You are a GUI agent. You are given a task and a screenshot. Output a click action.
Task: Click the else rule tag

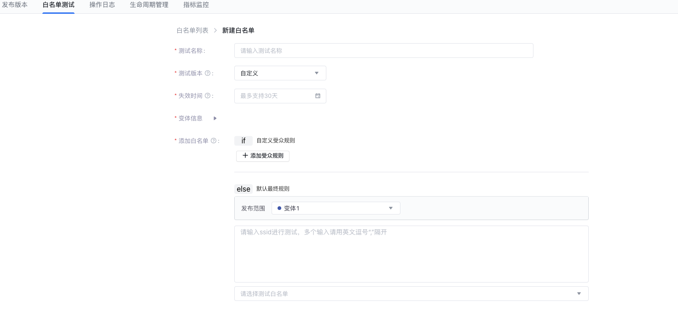click(x=243, y=189)
